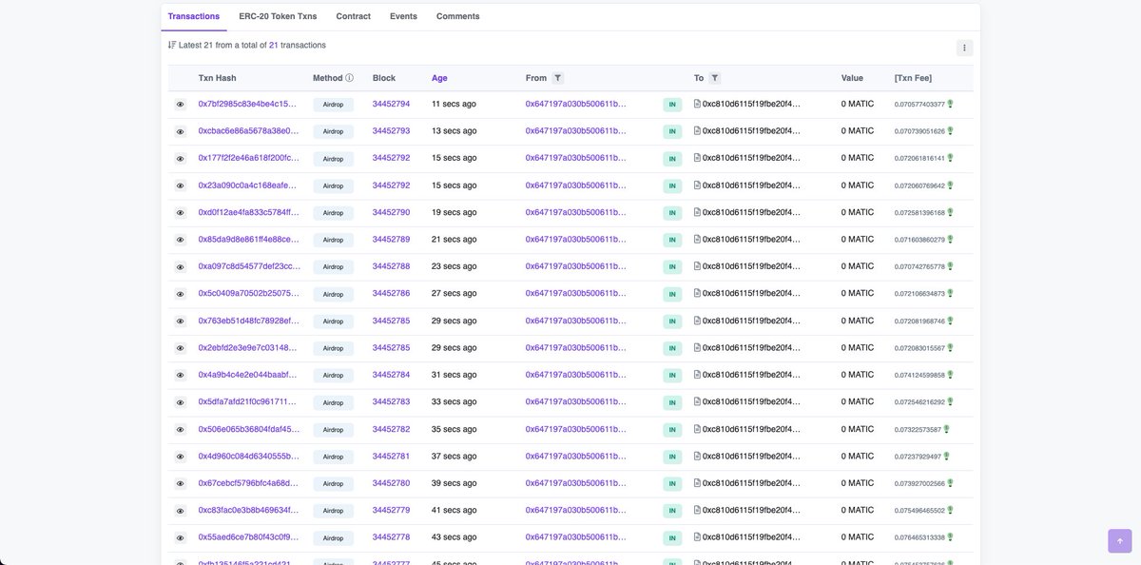Toggle eye preview for transaction 0x7bf2985c83e4be4c15
Viewport: 1141px width, 565px height.
pyautogui.click(x=180, y=105)
